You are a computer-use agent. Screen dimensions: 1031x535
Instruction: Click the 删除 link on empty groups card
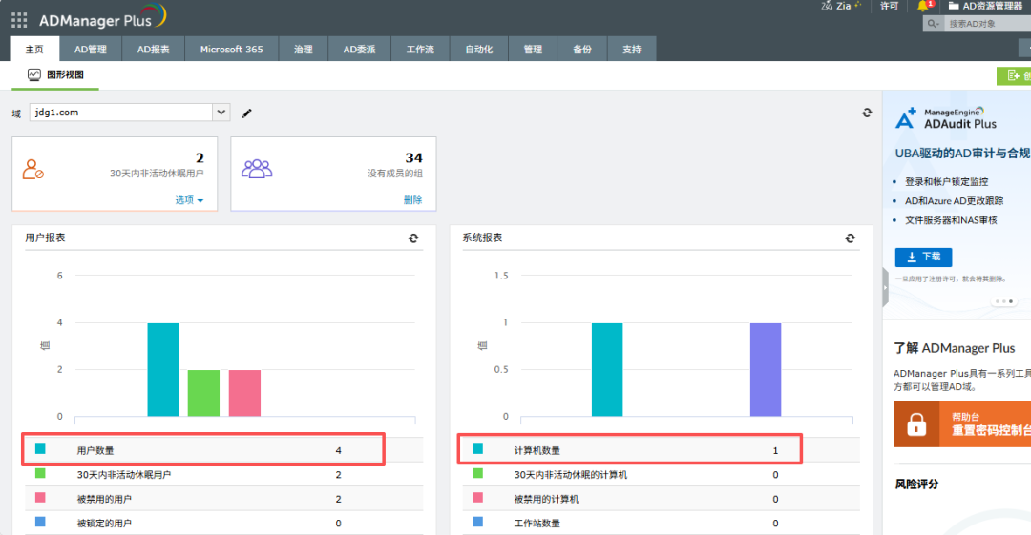[x=413, y=200]
